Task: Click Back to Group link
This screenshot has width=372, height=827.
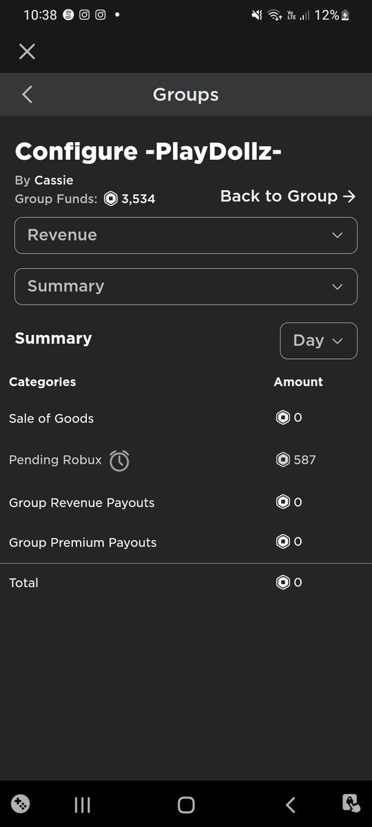Action: coord(288,196)
